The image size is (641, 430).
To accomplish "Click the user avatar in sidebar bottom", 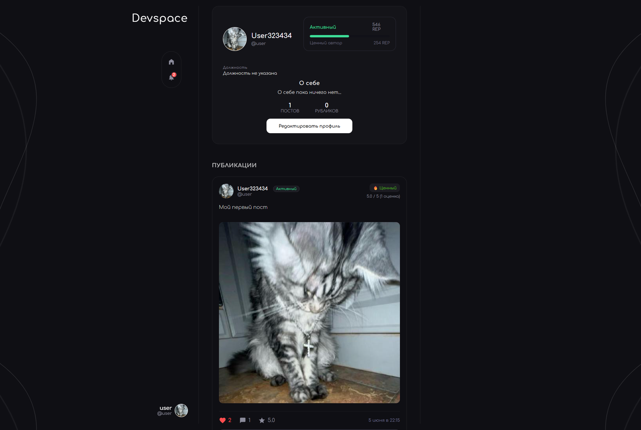I will (x=181, y=410).
